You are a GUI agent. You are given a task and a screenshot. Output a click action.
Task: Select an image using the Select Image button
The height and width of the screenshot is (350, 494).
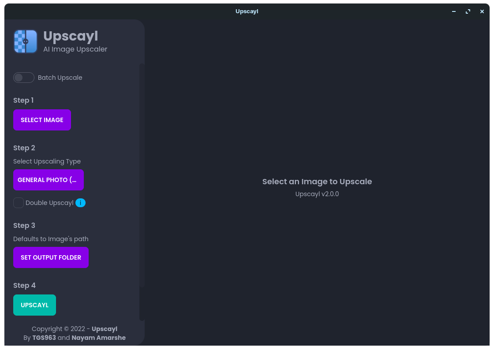[42, 119]
